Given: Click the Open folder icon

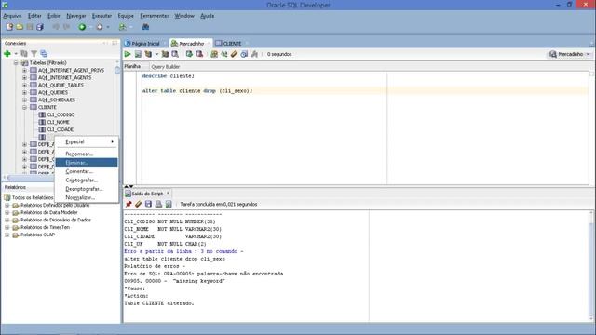Looking at the screenshot, I should (x=20, y=27).
